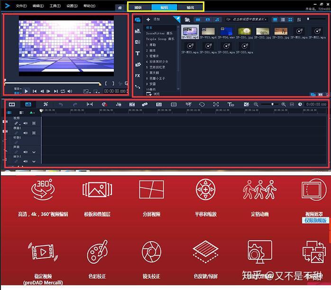
Task: Open the 设置(S) menu
Action: [x=72, y=6]
